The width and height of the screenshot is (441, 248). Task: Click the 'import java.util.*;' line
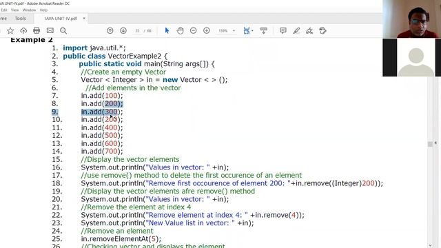(x=94, y=48)
